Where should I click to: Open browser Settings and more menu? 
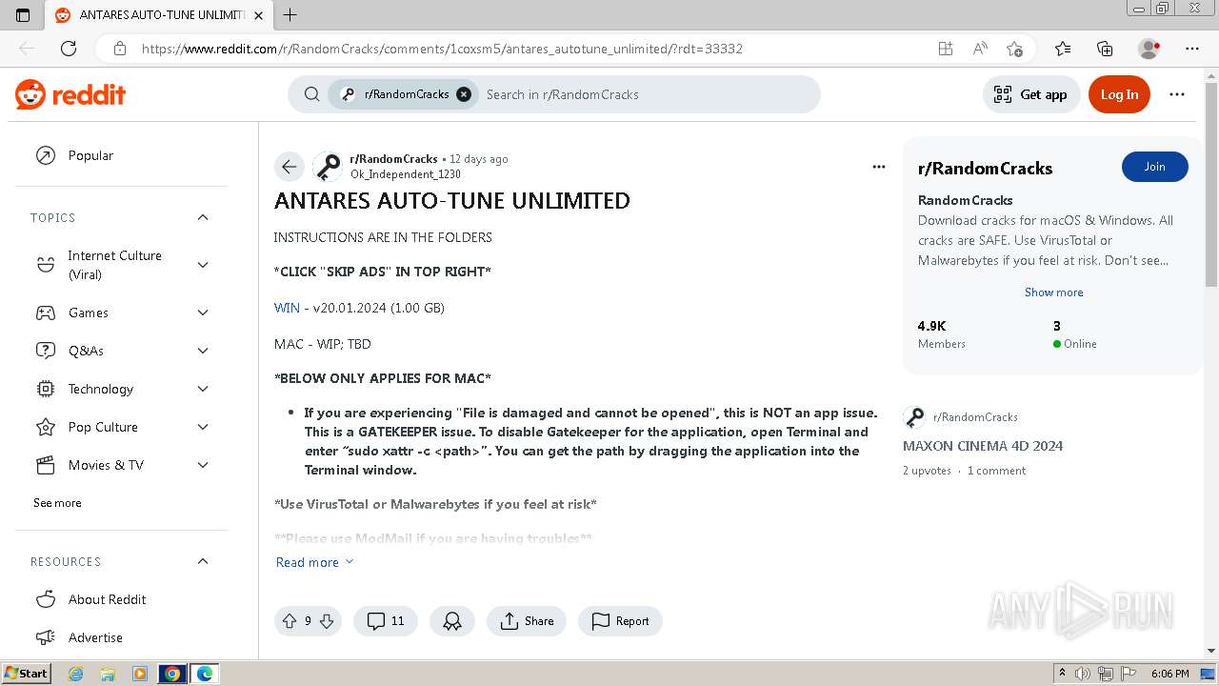tap(1192, 49)
